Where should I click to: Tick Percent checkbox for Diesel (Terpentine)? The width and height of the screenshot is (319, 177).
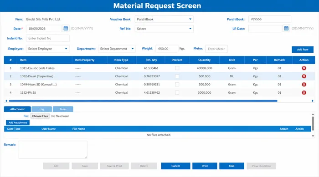pyautogui.click(x=177, y=76)
